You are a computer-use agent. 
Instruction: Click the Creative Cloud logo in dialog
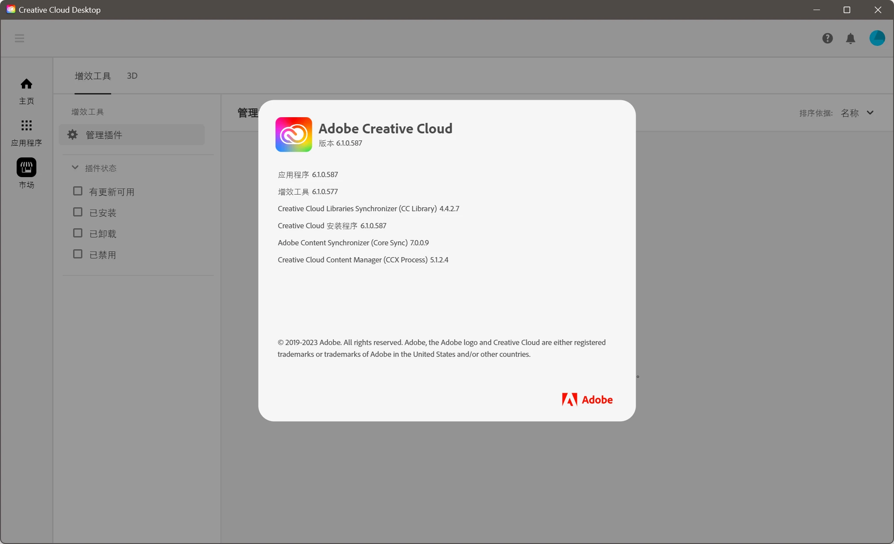click(293, 134)
